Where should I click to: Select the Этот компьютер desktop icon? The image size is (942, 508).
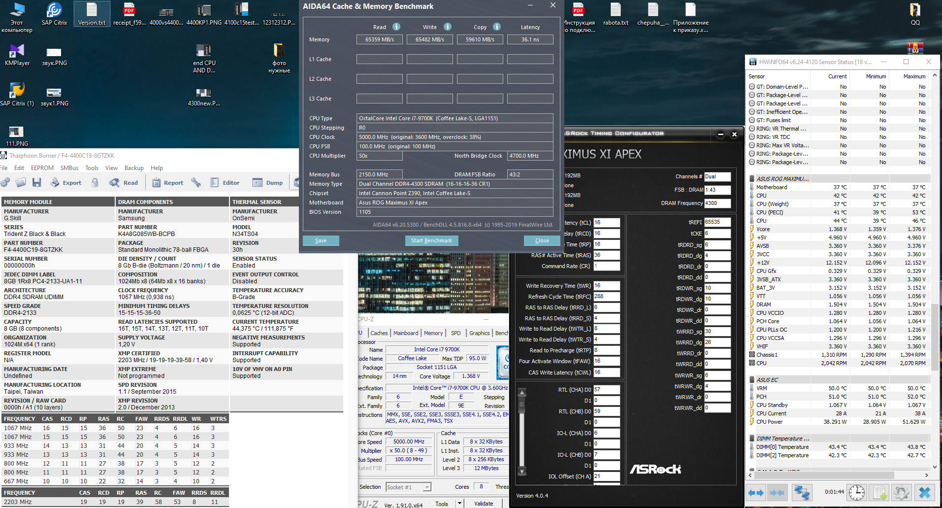pyautogui.click(x=17, y=17)
